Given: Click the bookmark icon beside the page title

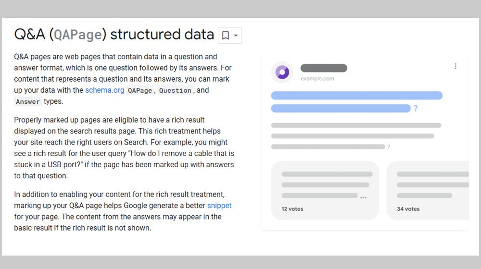Looking at the screenshot, I should pyautogui.click(x=225, y=36).
